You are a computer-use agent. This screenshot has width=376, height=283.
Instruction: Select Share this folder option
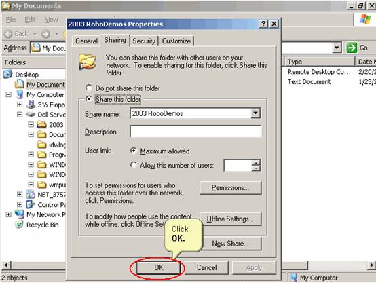[x=113, y=99]
